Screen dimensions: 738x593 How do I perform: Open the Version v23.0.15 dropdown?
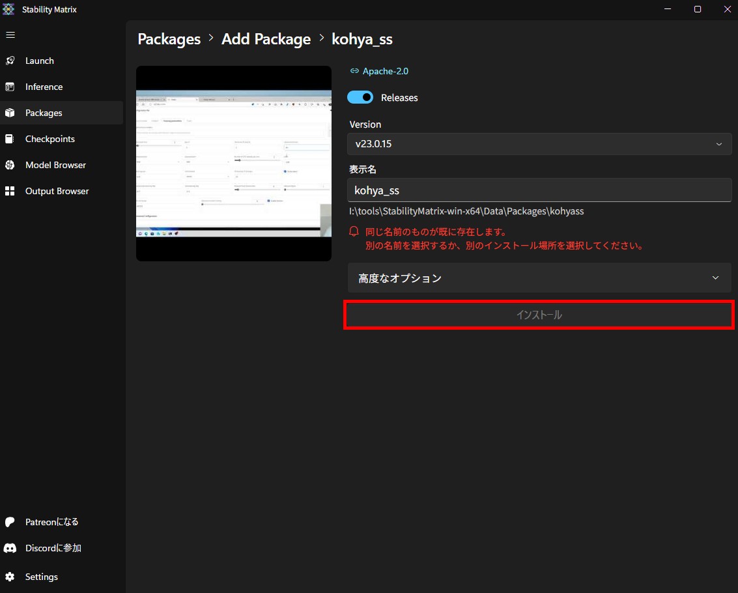point(539,144)
